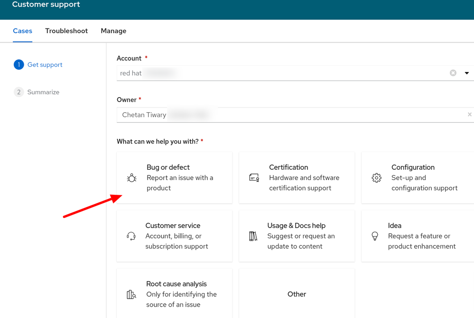
Task: Open the Manage tab
Action: pos(113,31)
